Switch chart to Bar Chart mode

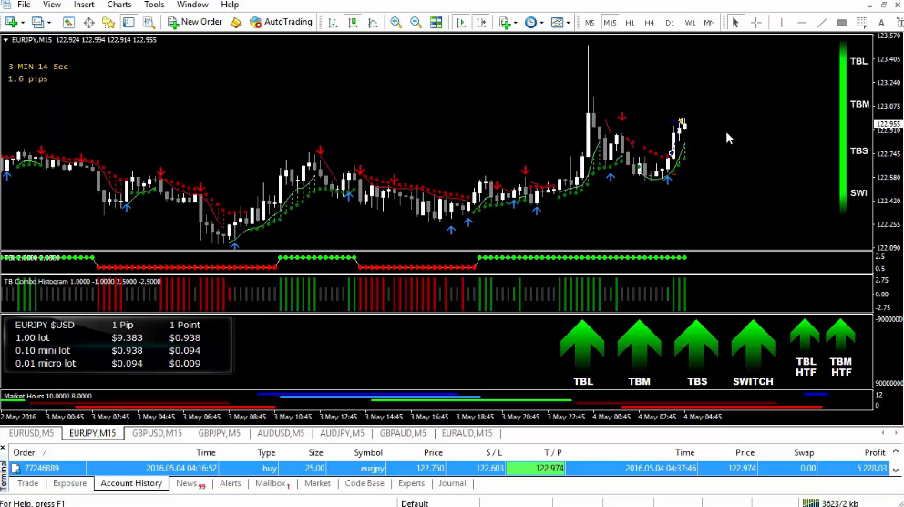click(x=333, y=23)
